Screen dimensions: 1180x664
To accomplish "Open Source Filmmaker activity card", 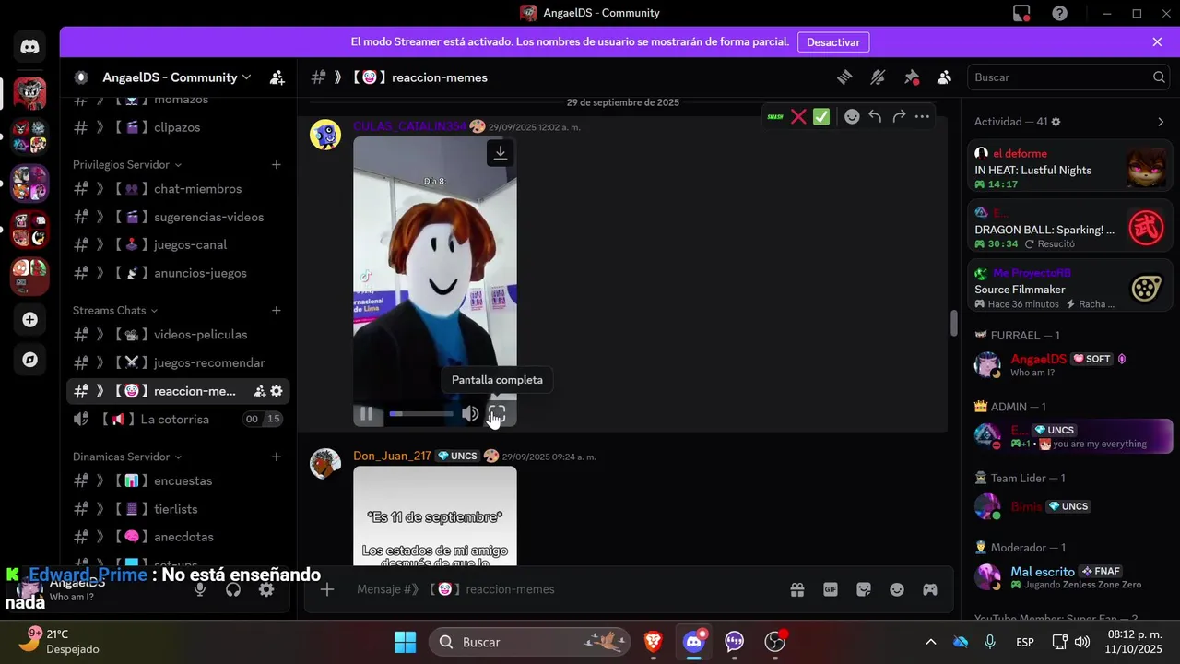I will [x=1070, y=287].
